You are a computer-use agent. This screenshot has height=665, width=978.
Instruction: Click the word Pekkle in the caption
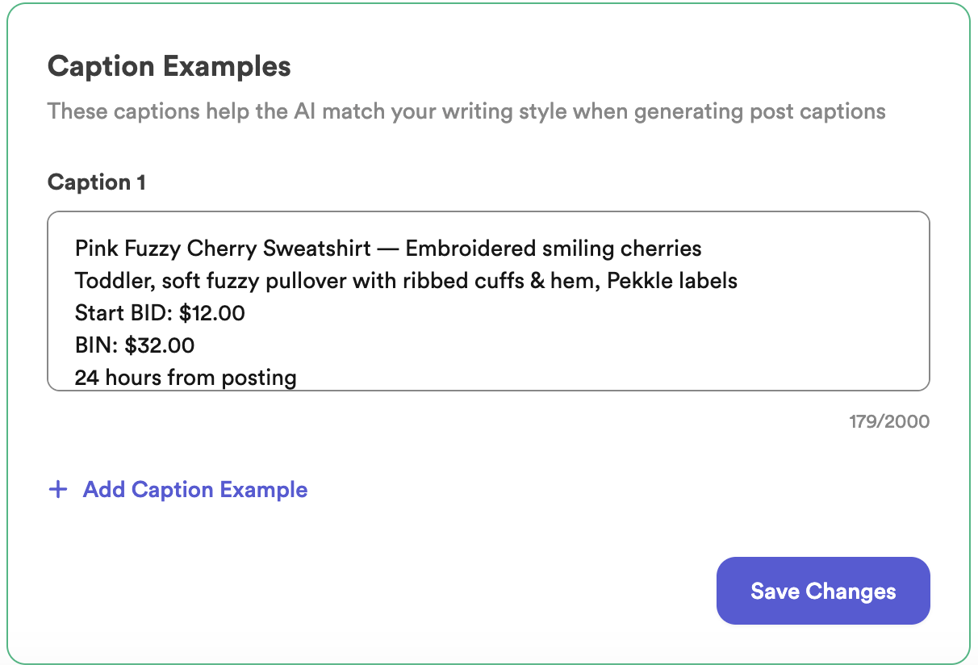[637, 281]
